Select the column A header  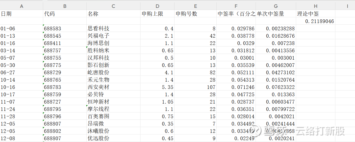[x=21, y=6]
